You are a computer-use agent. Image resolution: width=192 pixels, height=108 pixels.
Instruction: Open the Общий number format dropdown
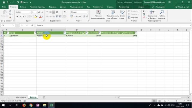point(88,12)
